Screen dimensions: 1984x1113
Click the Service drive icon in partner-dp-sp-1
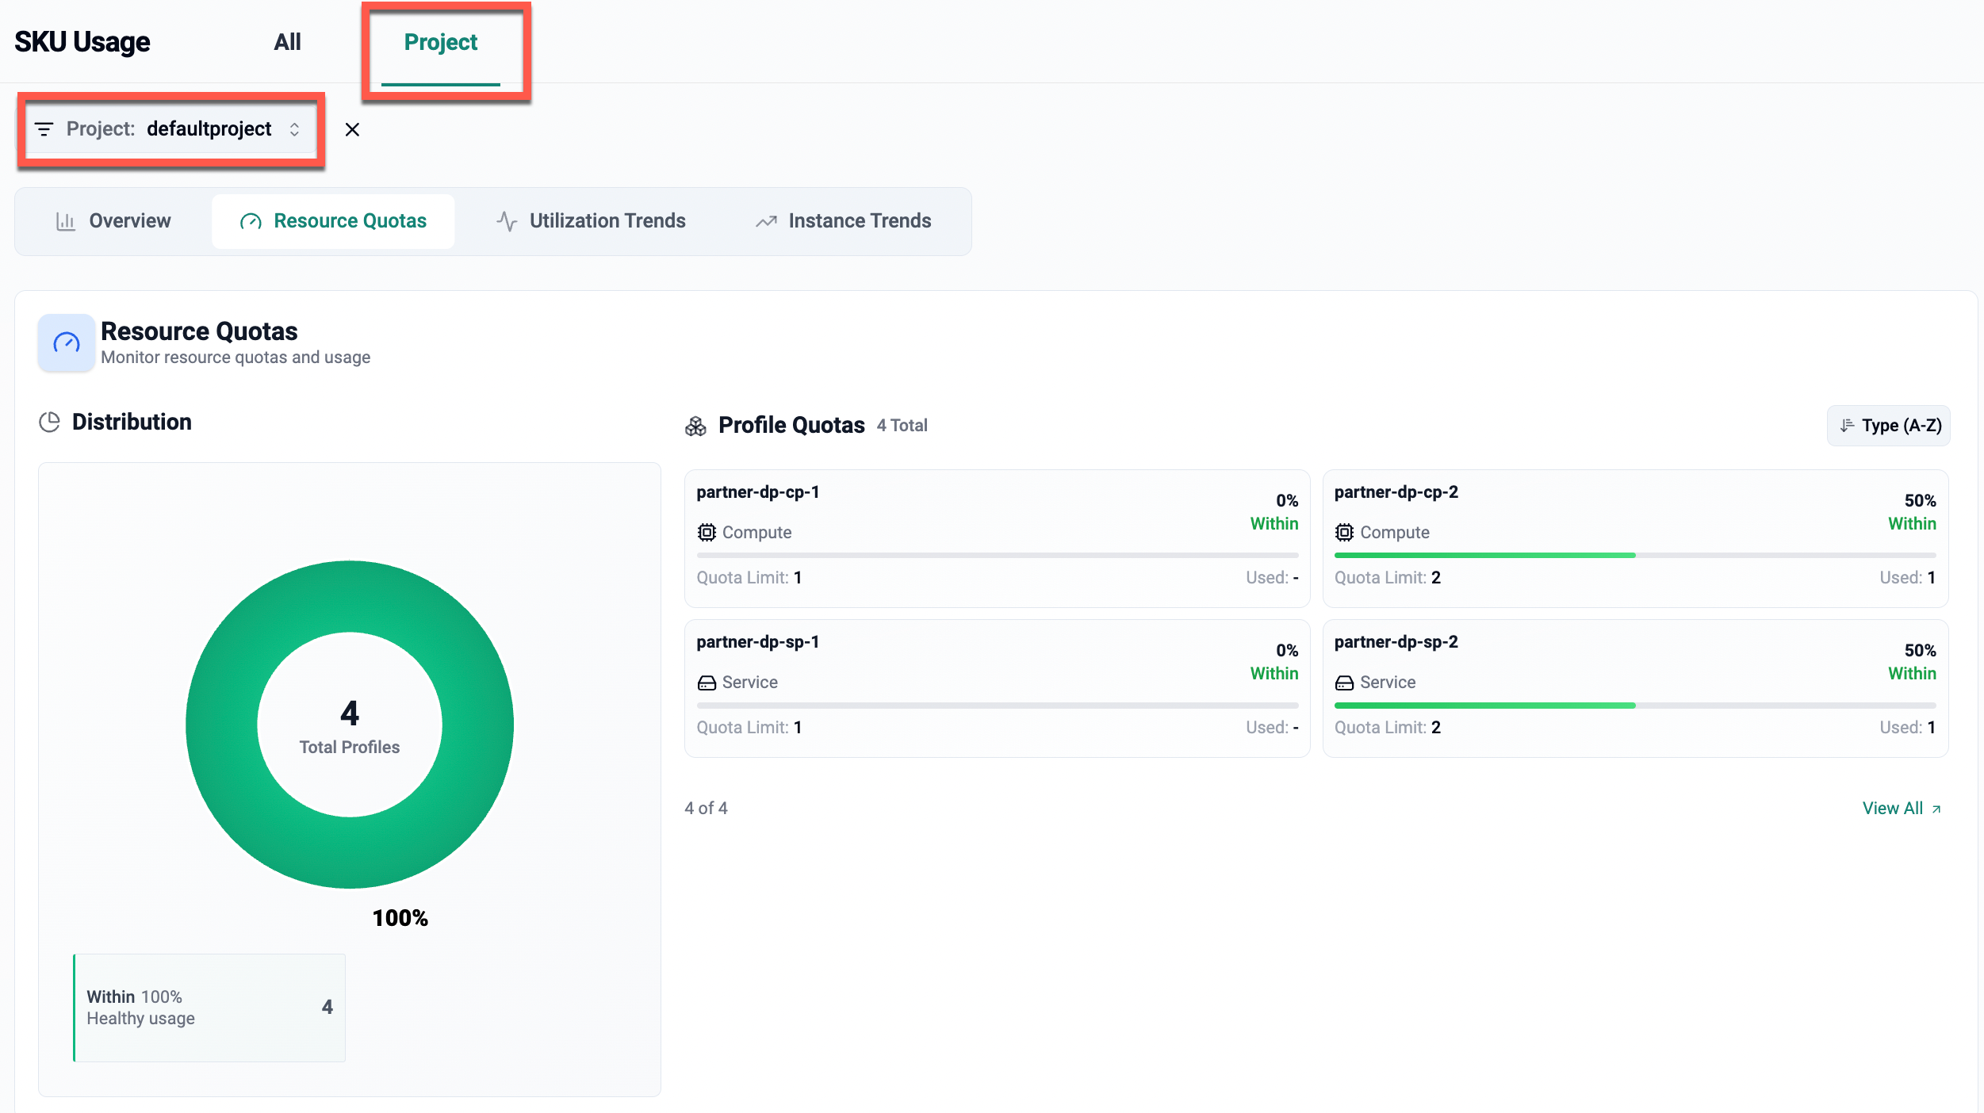click(x=707, y=683)
